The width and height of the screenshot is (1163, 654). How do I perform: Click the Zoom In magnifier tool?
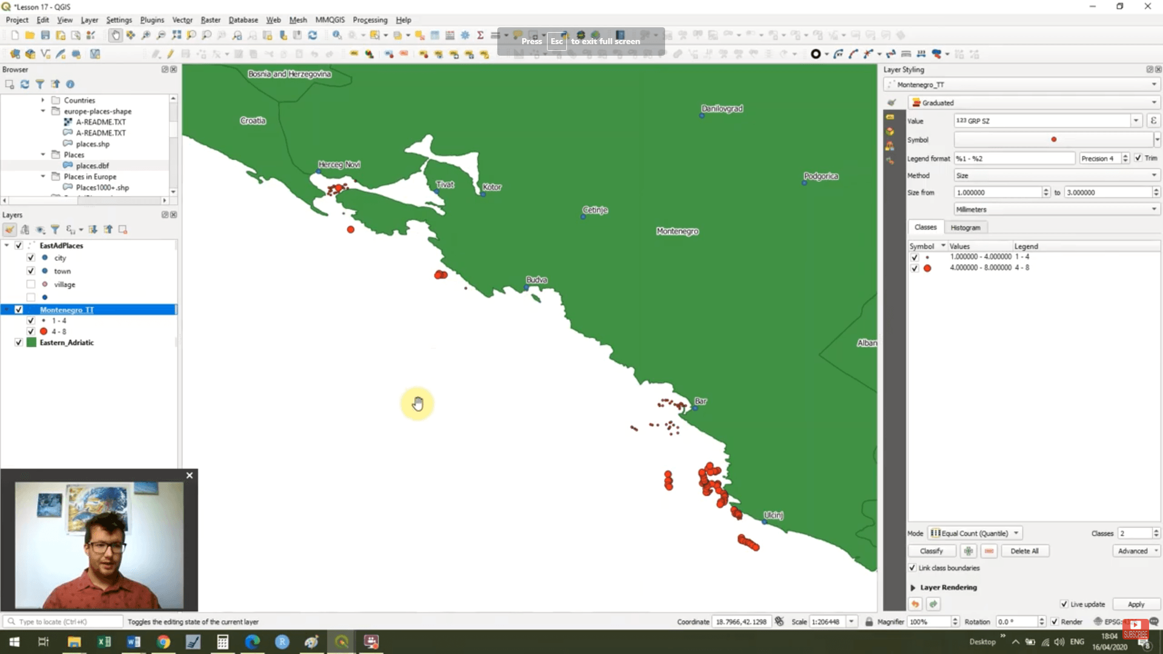click(146, 35)
